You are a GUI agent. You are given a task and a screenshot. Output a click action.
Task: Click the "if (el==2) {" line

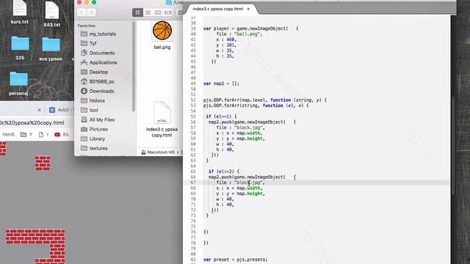click(x=224, y=172)
